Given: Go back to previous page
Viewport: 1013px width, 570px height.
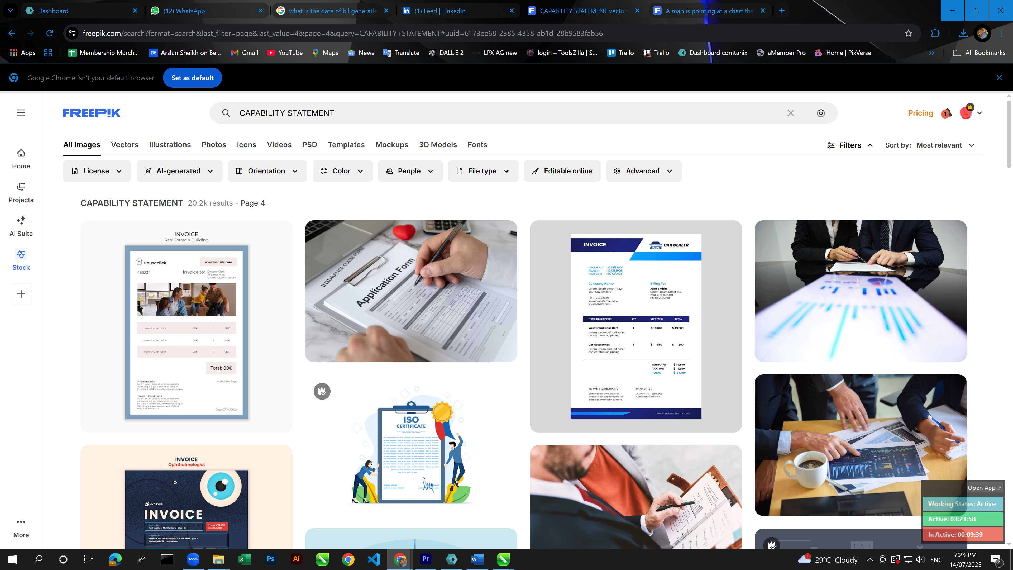Looking at the screenshot, I should pyautogui.click(x=12, y=34).
